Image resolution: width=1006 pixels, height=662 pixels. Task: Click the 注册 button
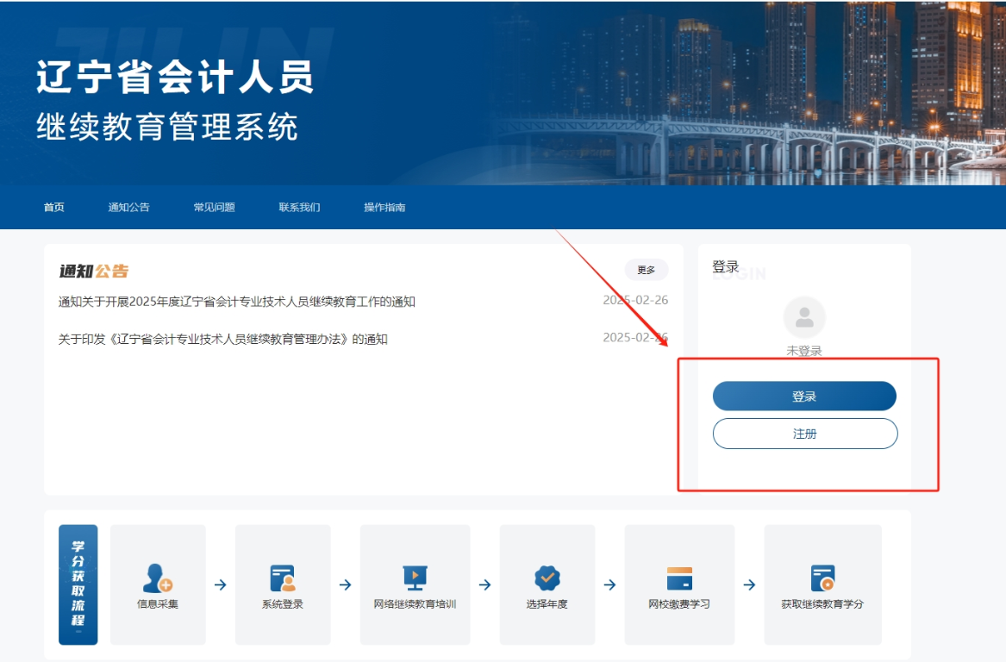pyautogui.click(x=803, y=434)
